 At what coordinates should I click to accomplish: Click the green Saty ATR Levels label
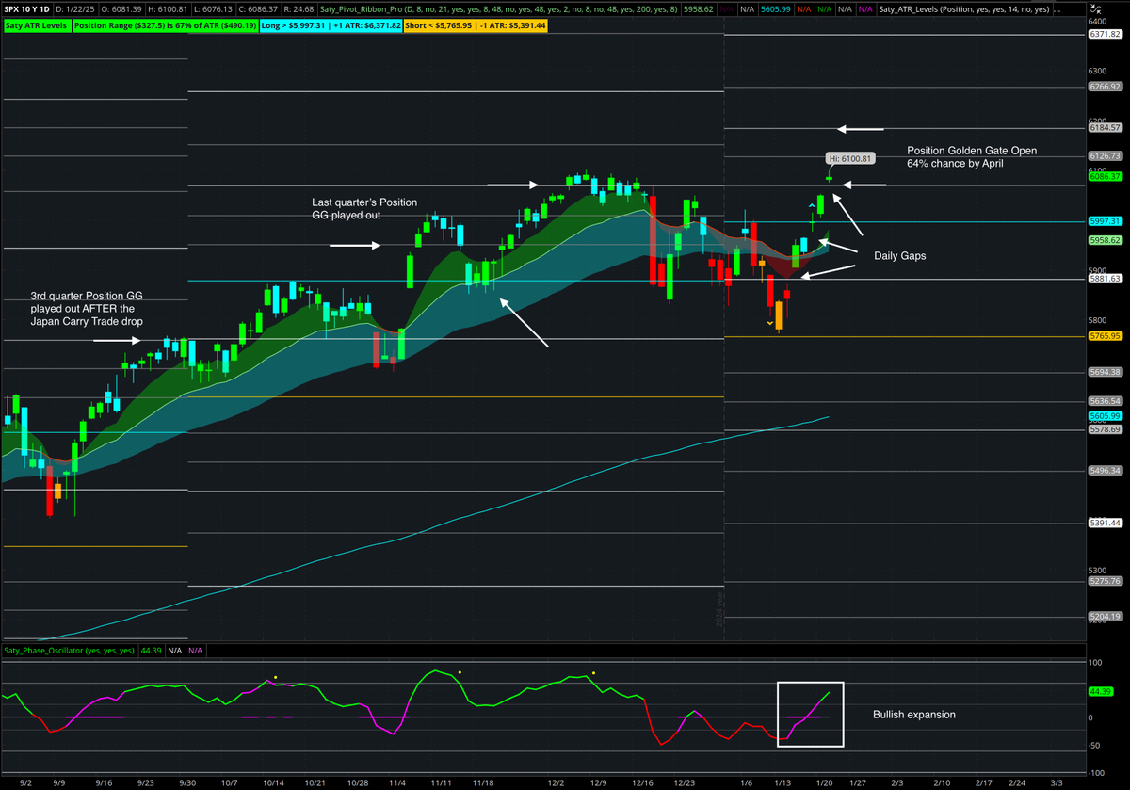[x=36, y=24]
